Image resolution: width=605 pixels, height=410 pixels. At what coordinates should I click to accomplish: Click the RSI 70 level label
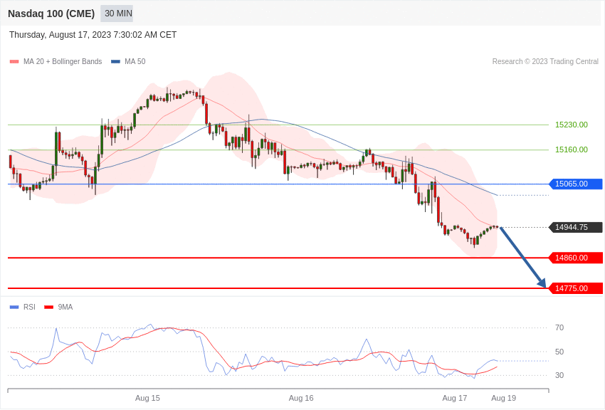point(559,327)
